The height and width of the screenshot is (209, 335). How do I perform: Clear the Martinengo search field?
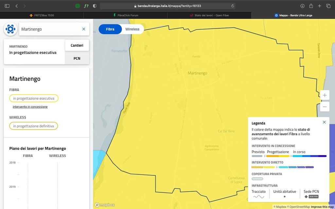pos(84,29)
